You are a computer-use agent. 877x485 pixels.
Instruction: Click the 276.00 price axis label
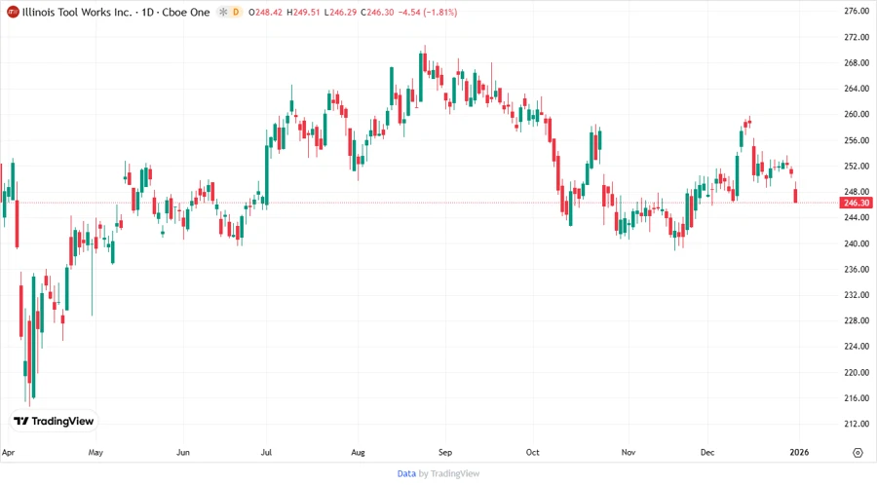click(857, 11)
